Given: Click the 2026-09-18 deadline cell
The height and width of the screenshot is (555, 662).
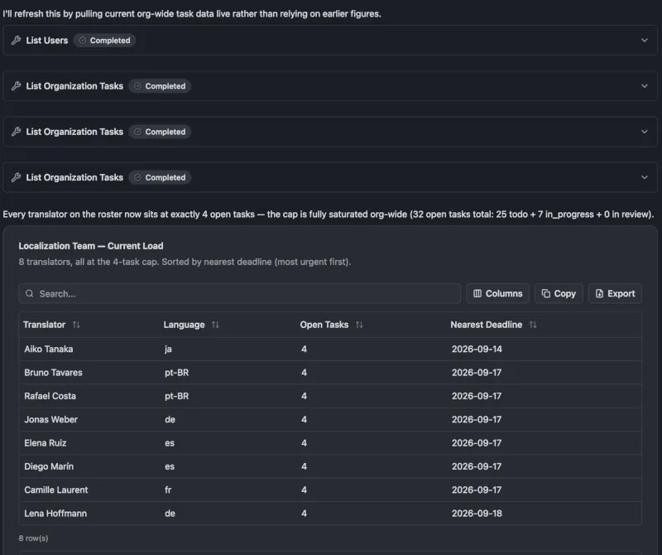Looking at the screenshot, I should pyautogui.click(x=477, y=513).
